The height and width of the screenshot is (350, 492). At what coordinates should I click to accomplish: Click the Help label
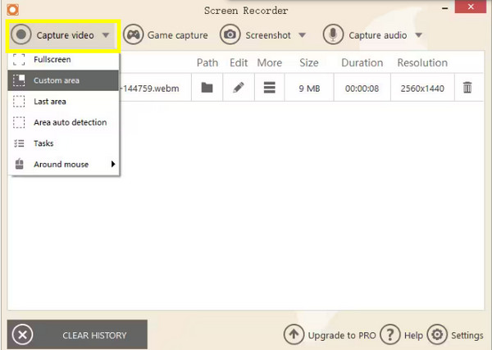point(413,335)
